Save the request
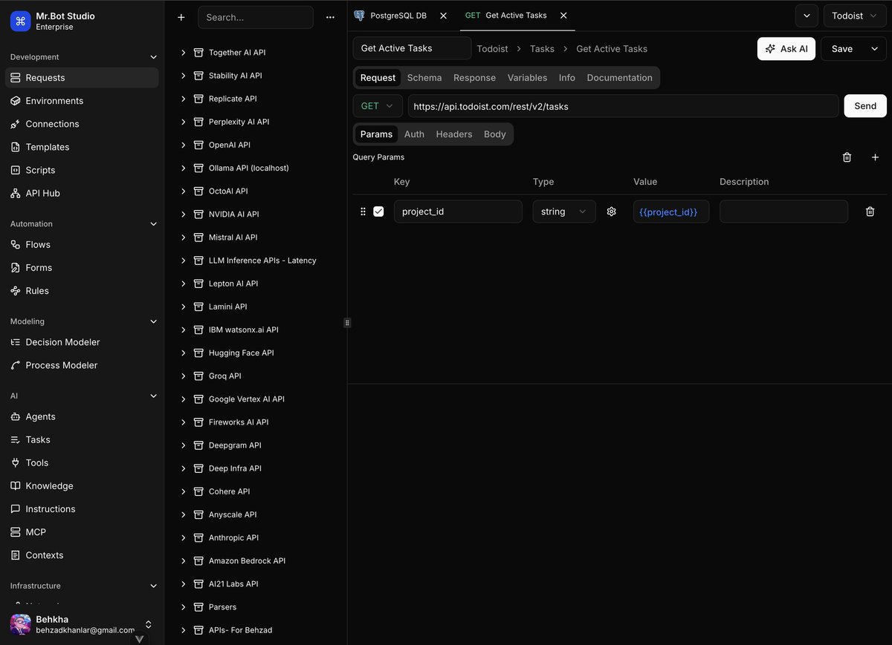892x645 pixels. click(842, 49)
